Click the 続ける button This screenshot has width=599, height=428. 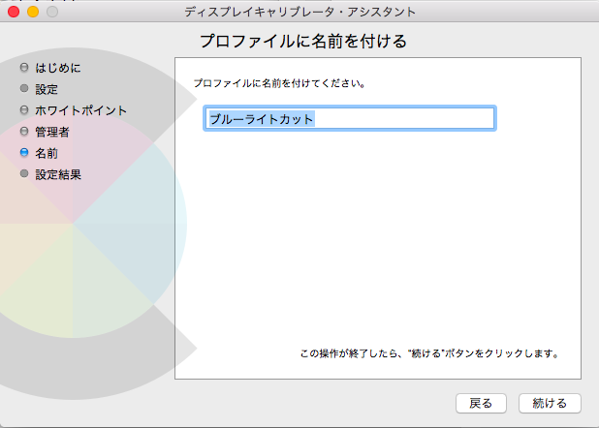point(550,403)
